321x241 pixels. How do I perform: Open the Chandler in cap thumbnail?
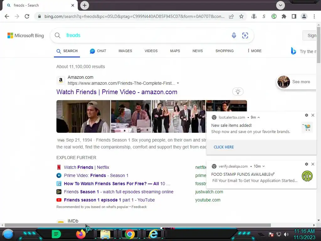click(x=83, y=116)
